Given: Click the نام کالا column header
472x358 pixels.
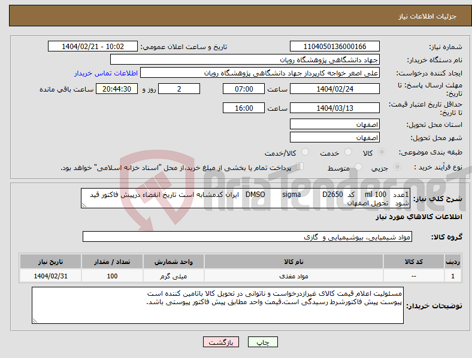Looking at the screenshot, I should [x=294, y=262].
